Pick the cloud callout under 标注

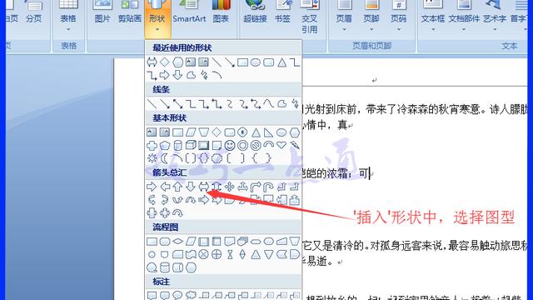191,296
